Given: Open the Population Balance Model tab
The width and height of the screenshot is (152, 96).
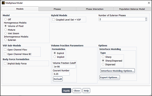Looking at the screenshot, I should pyautogui.click(x=132, y=9).
